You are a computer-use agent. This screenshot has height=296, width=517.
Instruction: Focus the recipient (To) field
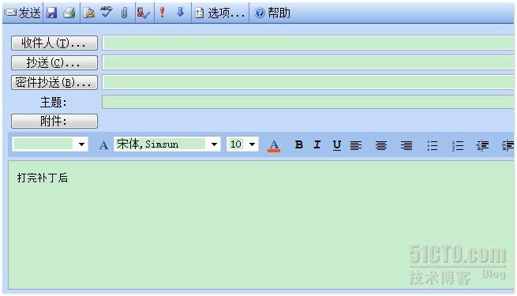[309, 43]
